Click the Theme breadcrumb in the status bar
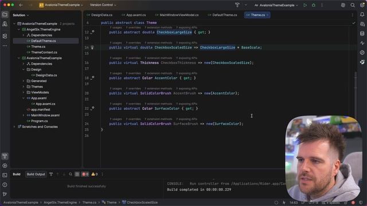 click(x=110, y=203)
